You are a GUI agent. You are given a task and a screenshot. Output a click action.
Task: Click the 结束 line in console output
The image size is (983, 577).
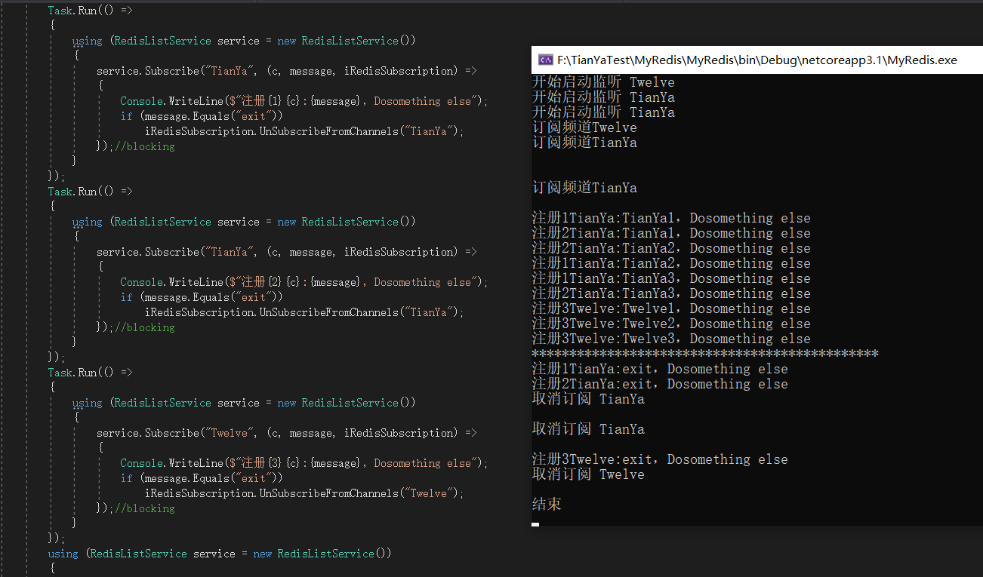[547, 505]
